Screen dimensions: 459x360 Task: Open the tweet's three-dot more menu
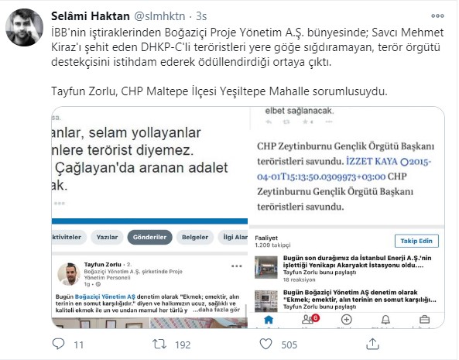click(437, 15)
